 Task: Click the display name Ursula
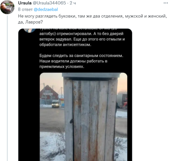click(25, 3)
